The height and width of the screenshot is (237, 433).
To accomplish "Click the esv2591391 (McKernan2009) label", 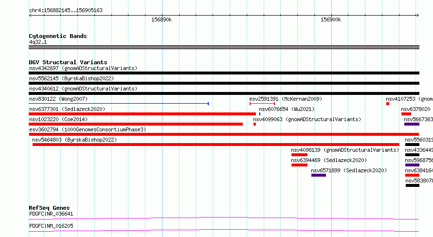I will 286,99.
